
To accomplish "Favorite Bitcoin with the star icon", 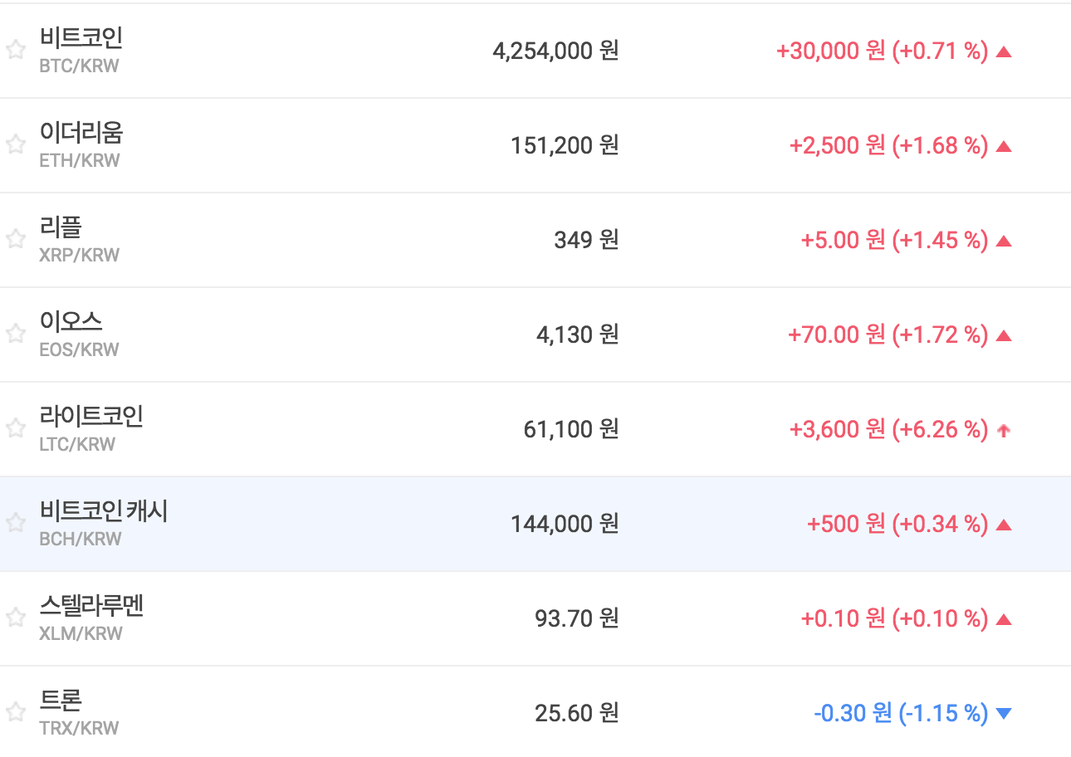I will click(15, 51).
